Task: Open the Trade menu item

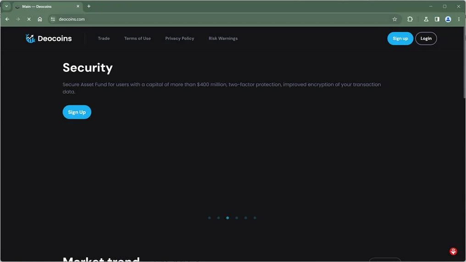Action: pos(104,38)
